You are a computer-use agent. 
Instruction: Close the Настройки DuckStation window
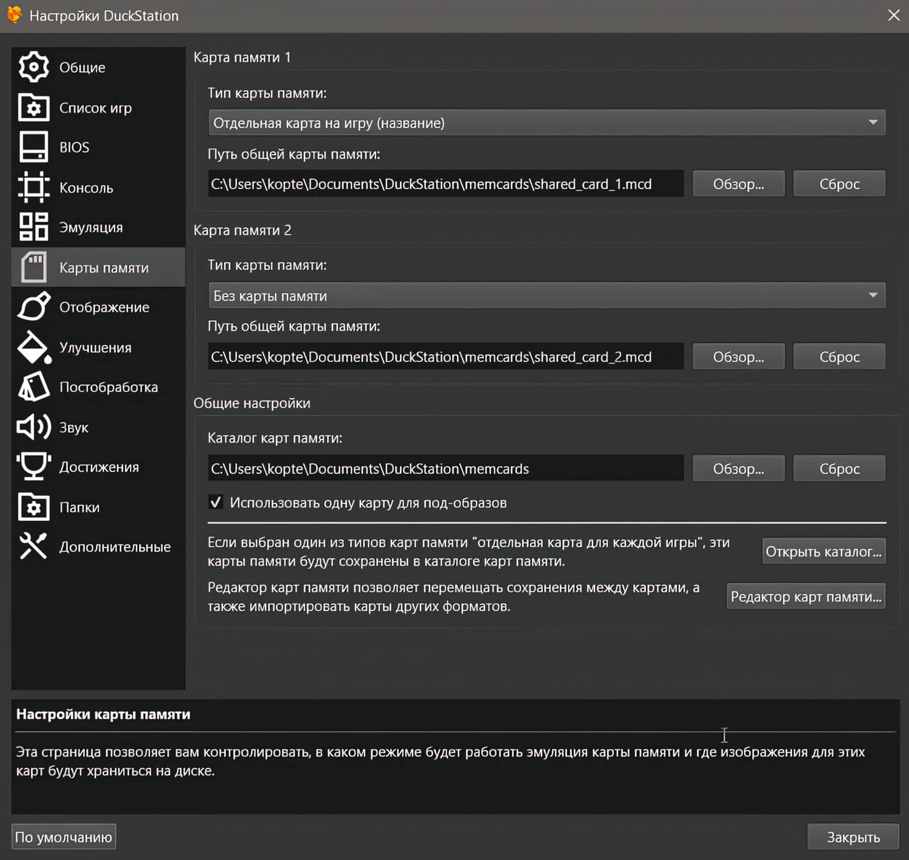[x=894, y=15]
